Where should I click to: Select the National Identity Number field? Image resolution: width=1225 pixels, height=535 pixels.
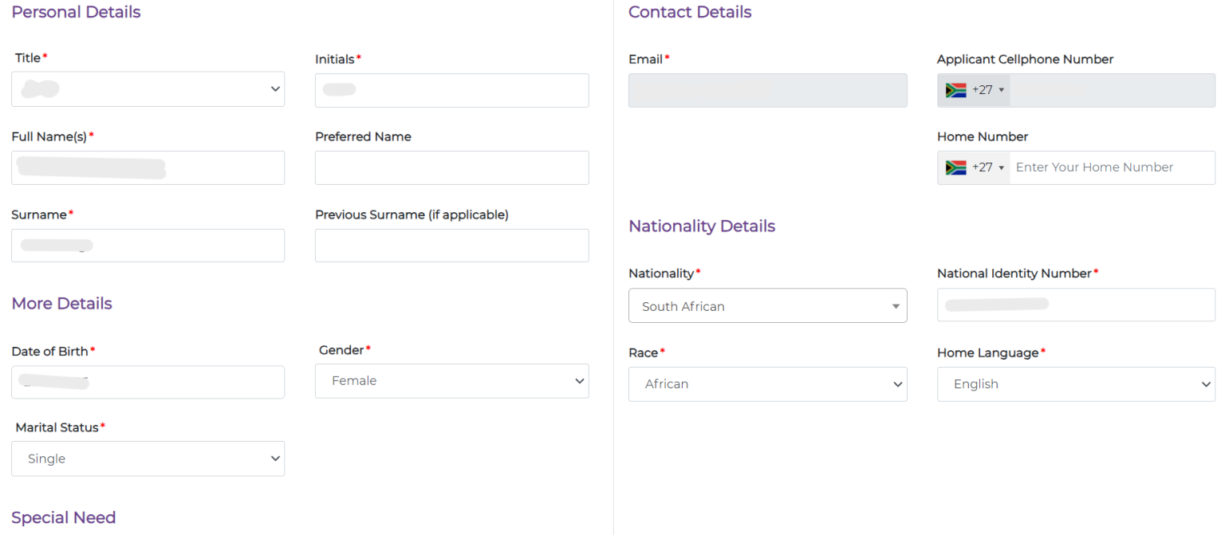pos(1075,305)
